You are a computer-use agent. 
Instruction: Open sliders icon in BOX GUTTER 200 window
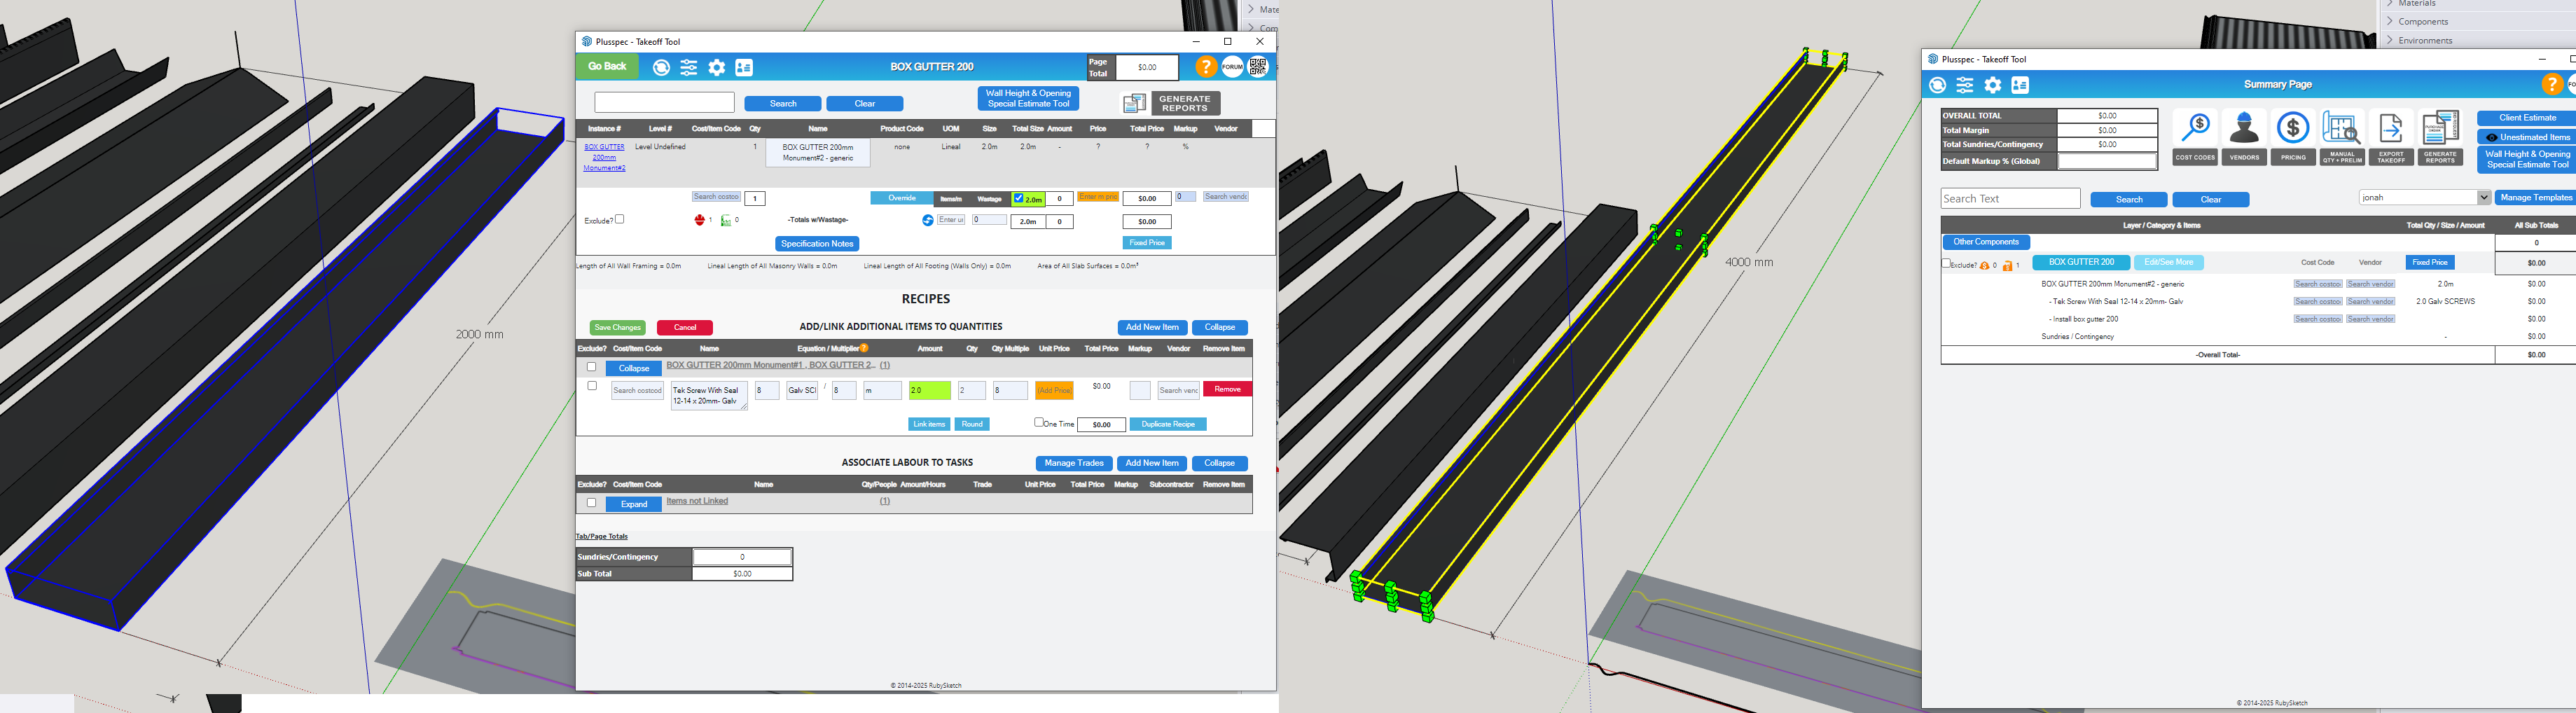tap(689, 67)
